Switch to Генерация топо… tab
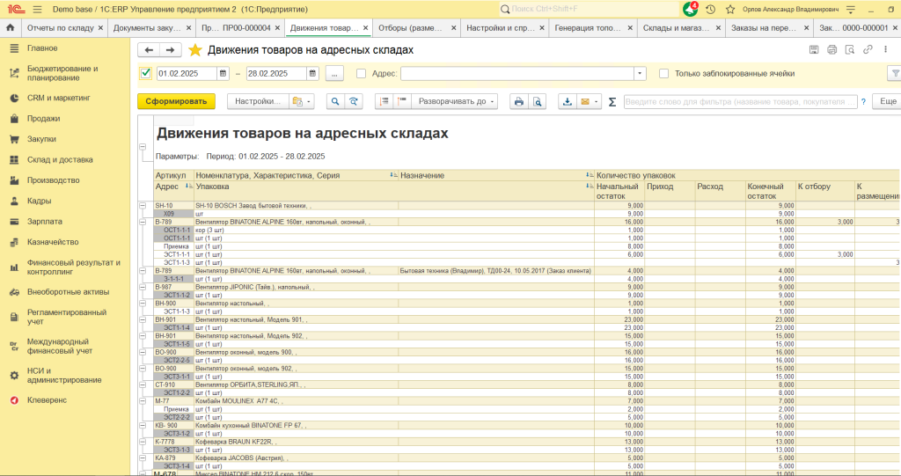Screen dimensions: 901x476 [x=588, y=27]
